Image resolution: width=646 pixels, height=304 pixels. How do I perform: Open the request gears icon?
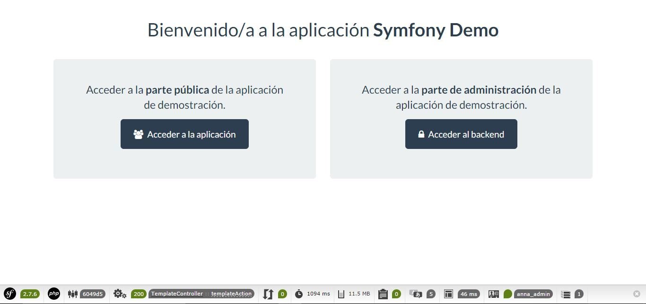(x=120, y=294)
